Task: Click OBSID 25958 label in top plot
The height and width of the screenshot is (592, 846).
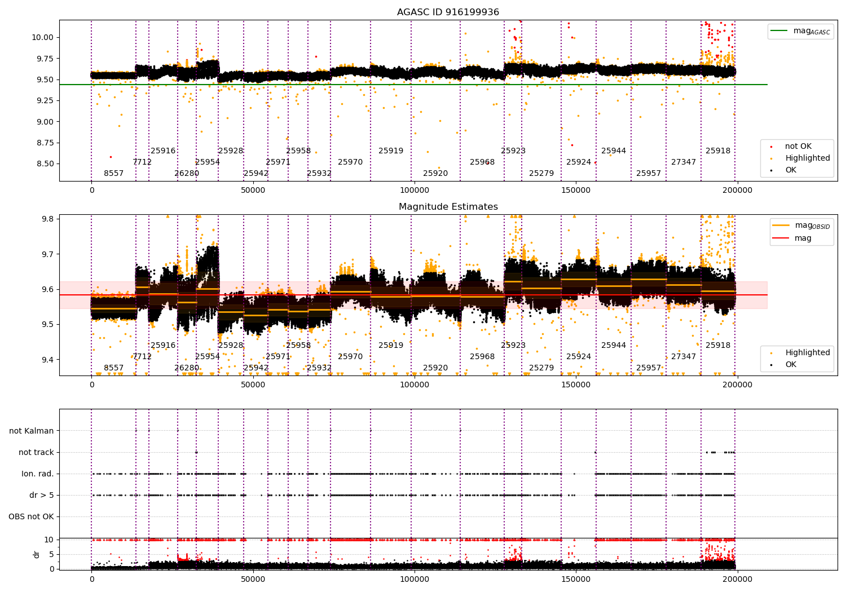Action: tap(298, 151)
